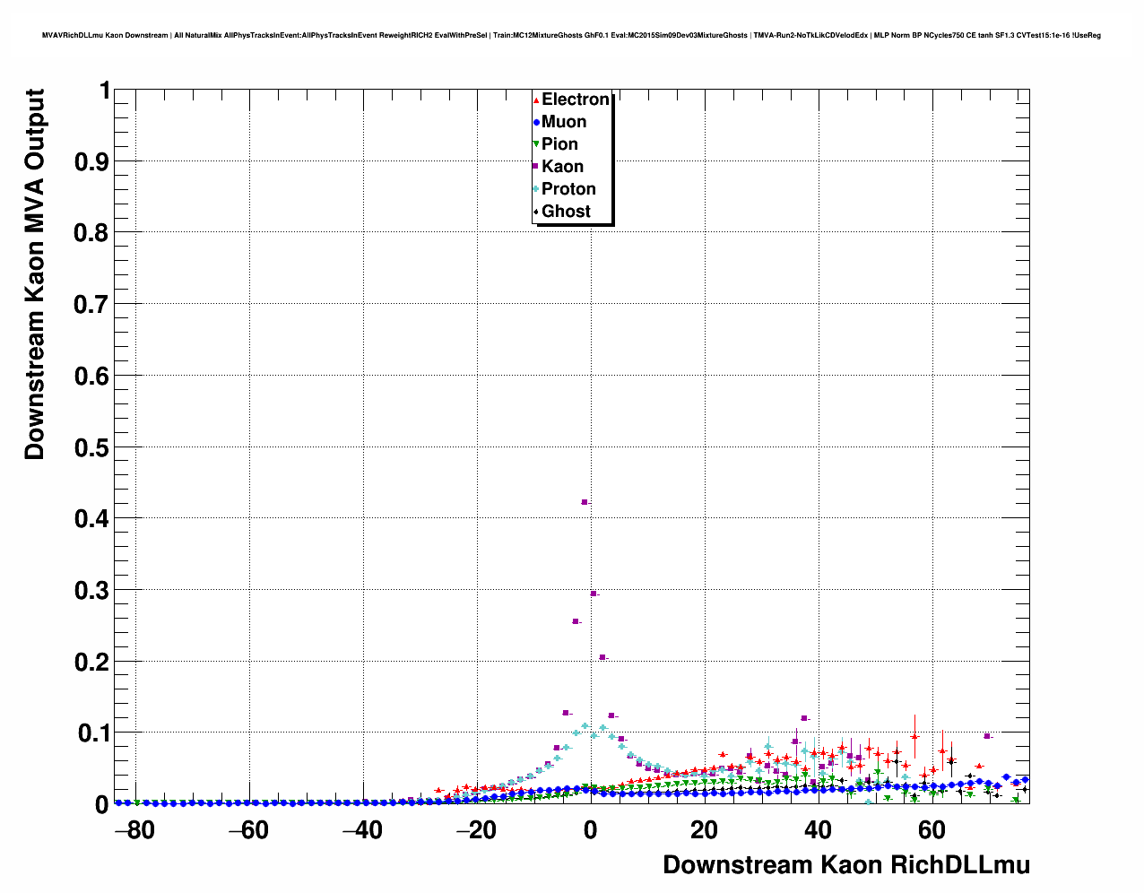Click the Kaon data point near 0.29

(594, 594)
